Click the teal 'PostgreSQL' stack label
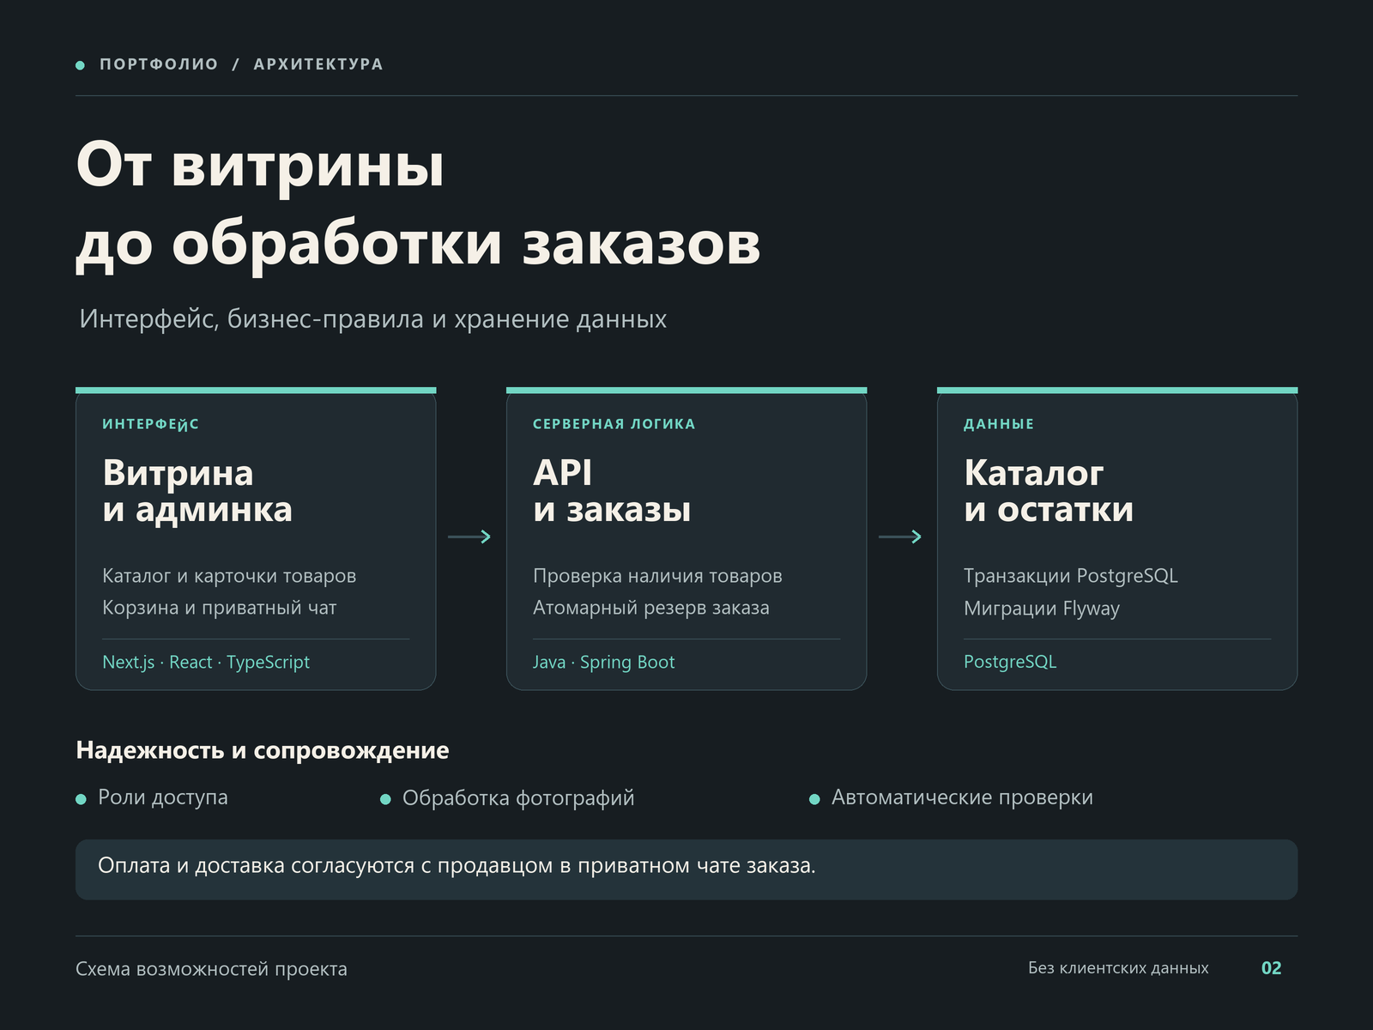Screen dimensions: 1373x1030 tap(1010, 662)
